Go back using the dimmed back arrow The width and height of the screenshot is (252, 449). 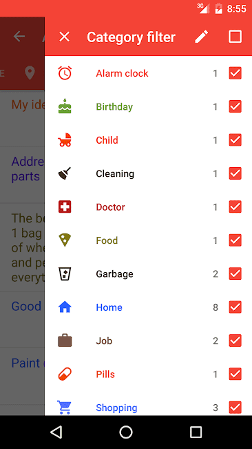point(19,37)
